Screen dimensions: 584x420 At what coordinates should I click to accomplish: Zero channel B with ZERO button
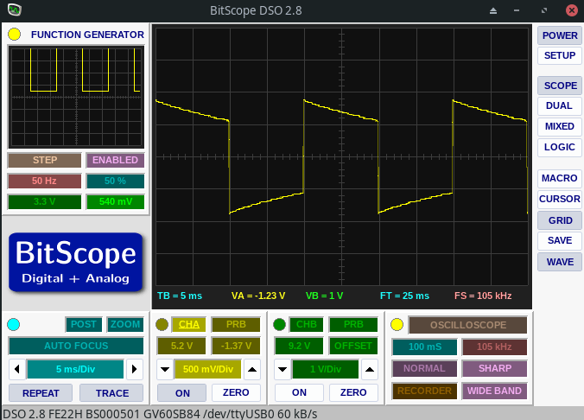tap(353, 392)
